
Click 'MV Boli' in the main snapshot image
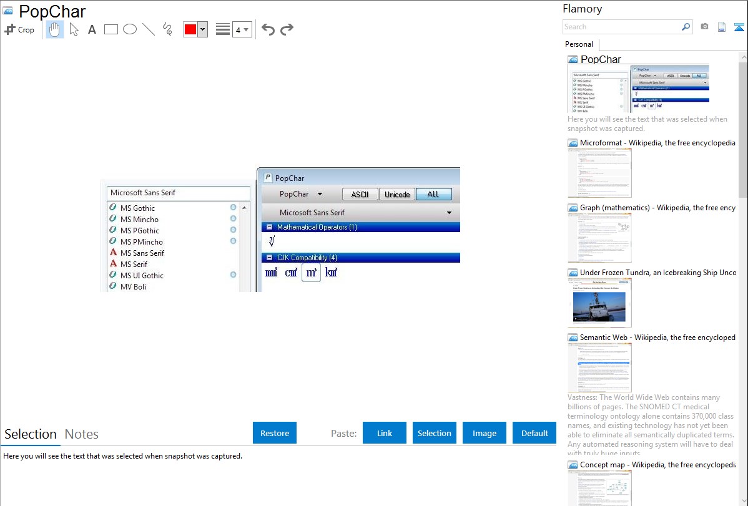click(133, 286)
